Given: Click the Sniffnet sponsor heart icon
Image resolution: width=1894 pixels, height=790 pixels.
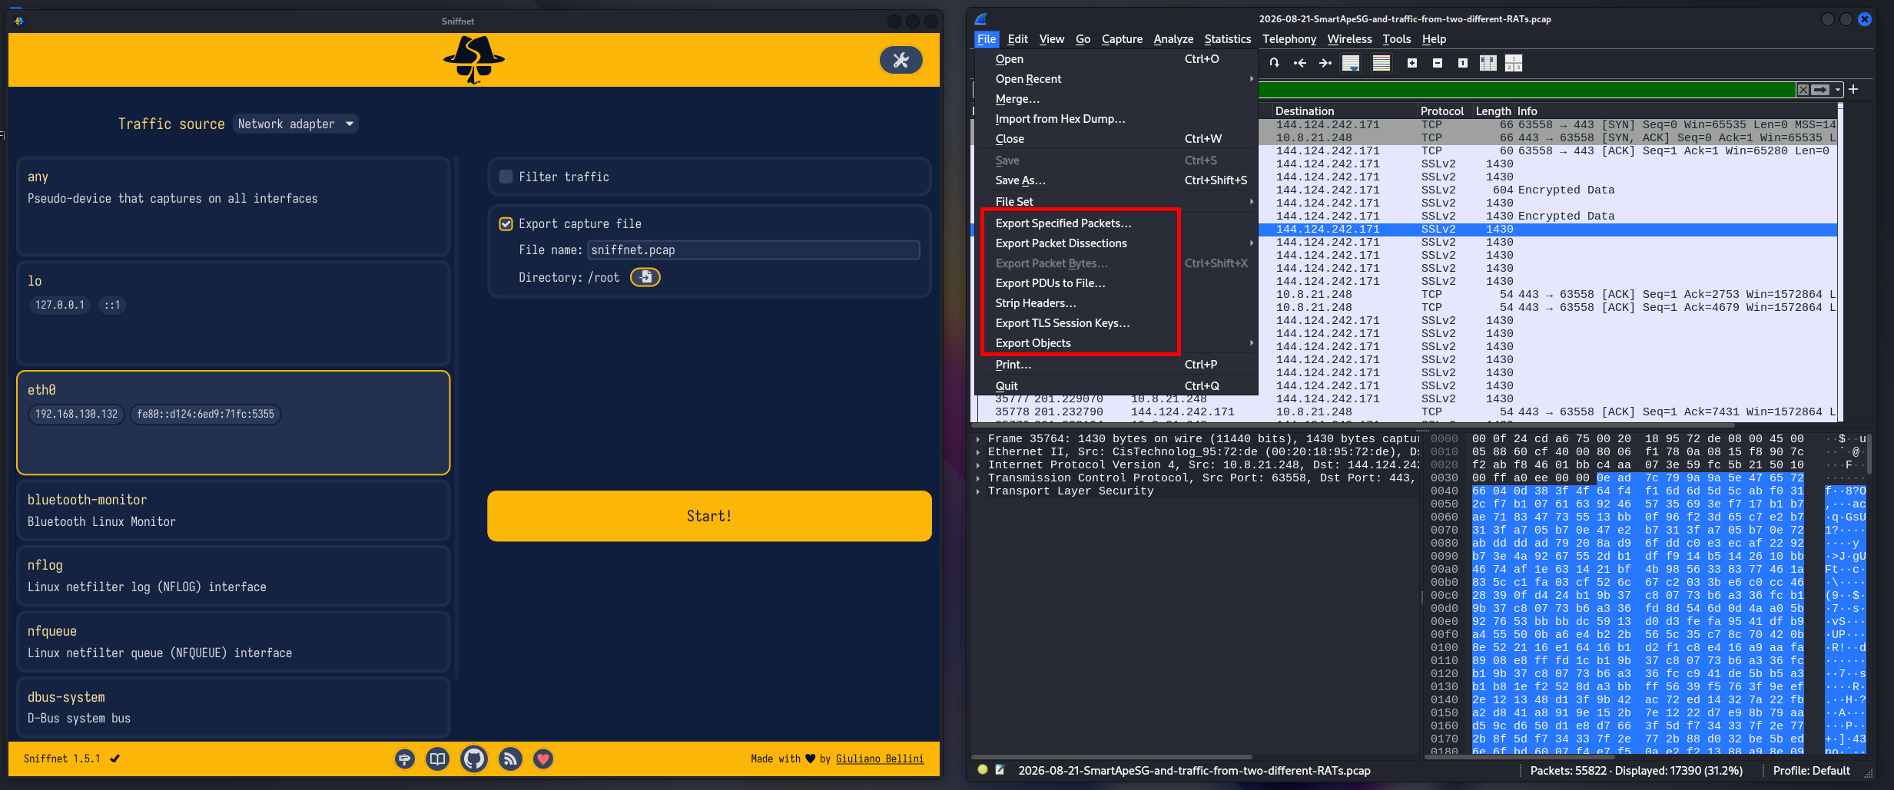Looking at the screenshot, I should click(543, 759).
